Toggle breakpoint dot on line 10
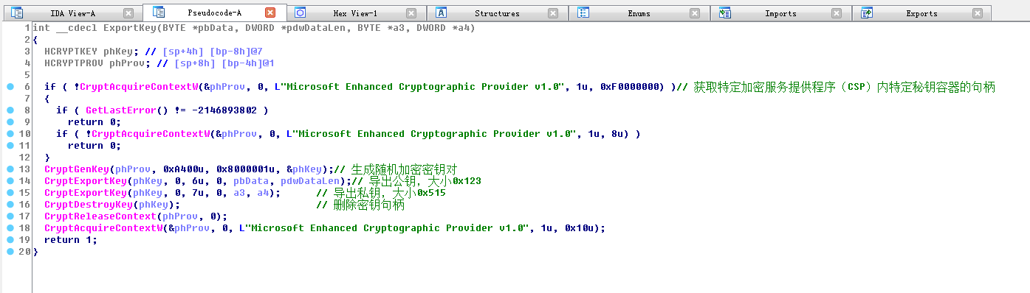Image resolution: width=1030 pixels, height=293 pixels. [x=10, y=134]
